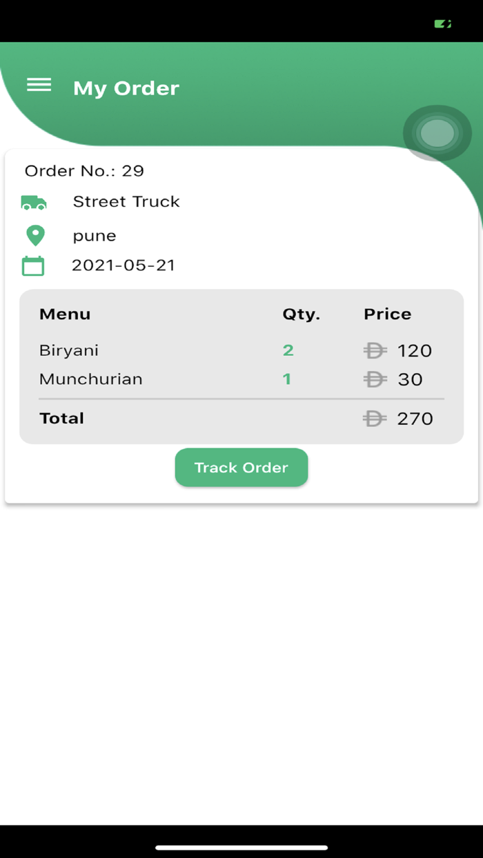
Task: Click the Biryani menu item
Action: [68, 350]
